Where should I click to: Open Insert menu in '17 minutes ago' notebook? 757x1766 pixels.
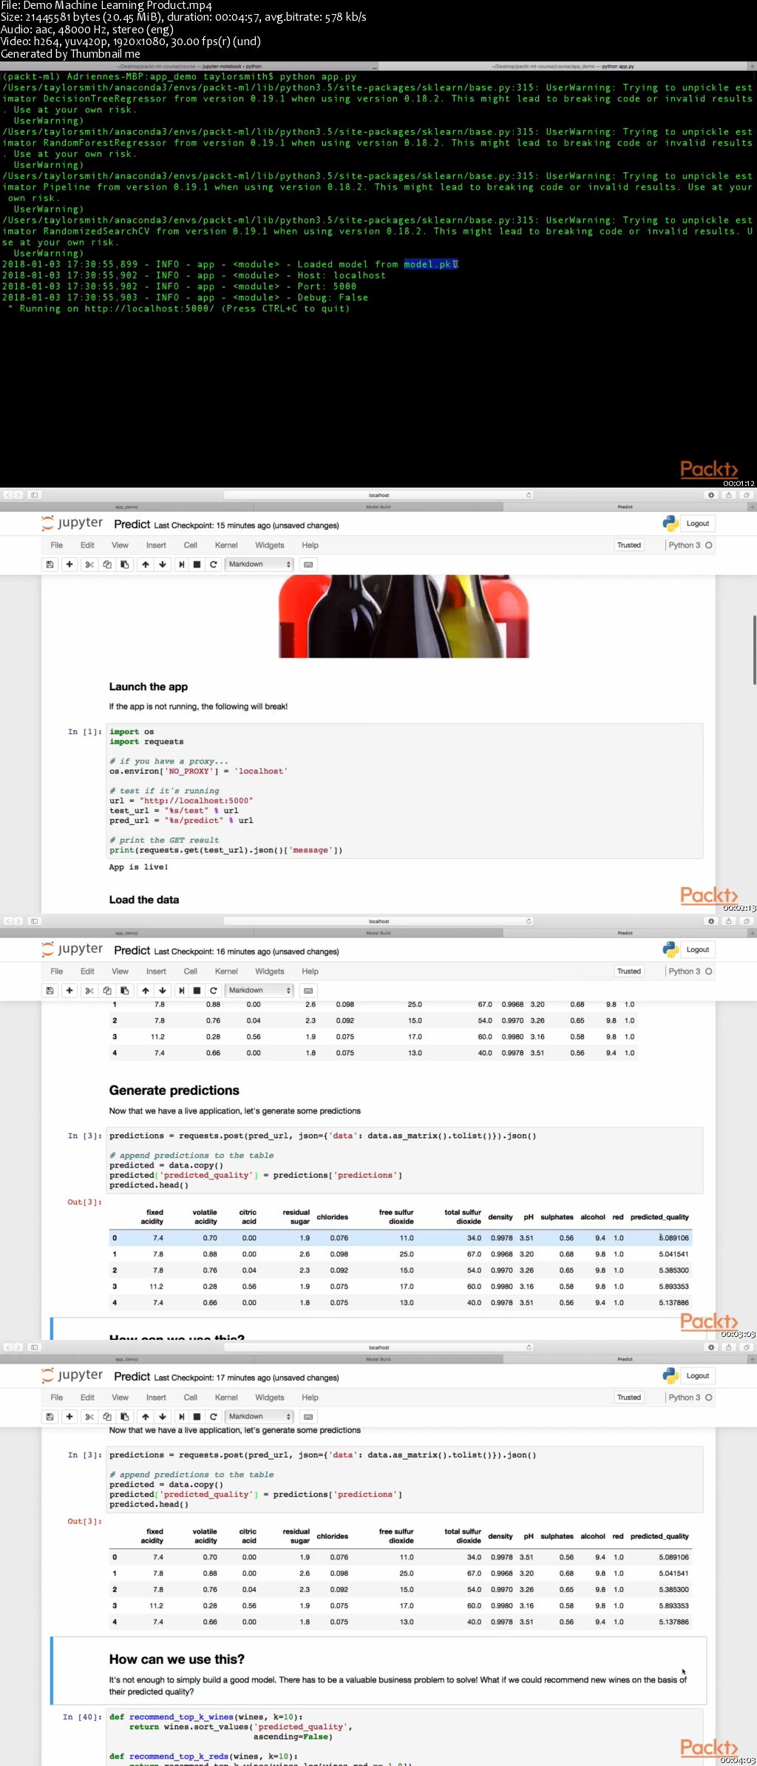tap(156, 1398)
